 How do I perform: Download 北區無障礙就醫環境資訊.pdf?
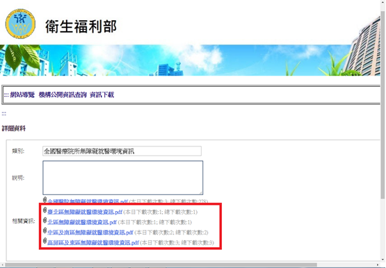82,222
